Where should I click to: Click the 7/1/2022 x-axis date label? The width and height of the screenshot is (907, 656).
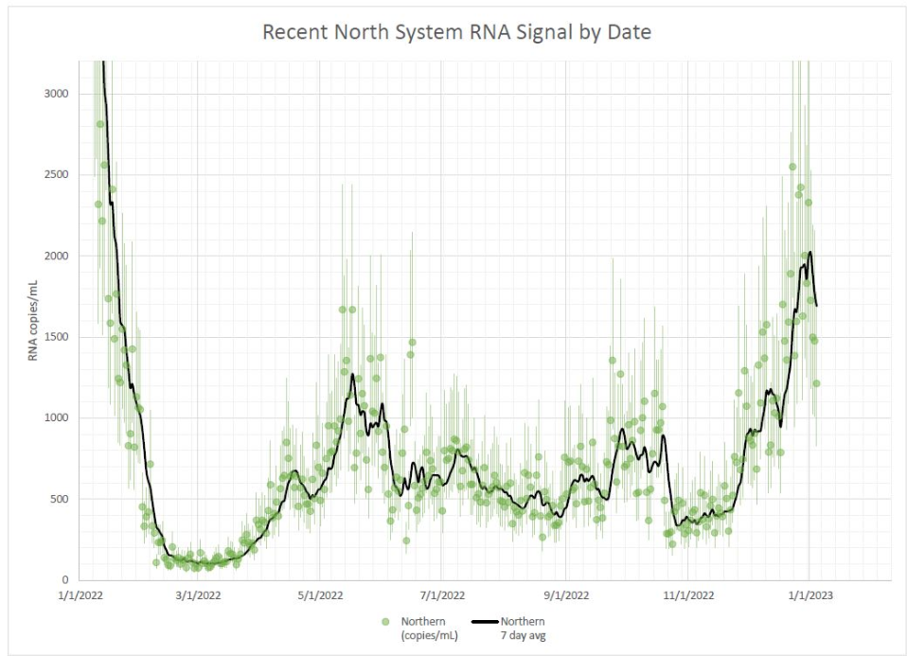pyautogui.click(x=441, y=595)
